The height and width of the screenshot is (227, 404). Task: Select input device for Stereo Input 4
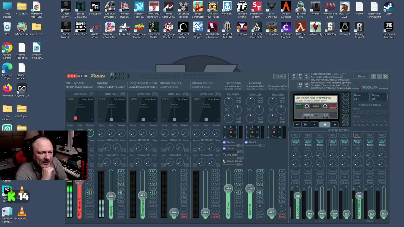click(x=169, y=87)
